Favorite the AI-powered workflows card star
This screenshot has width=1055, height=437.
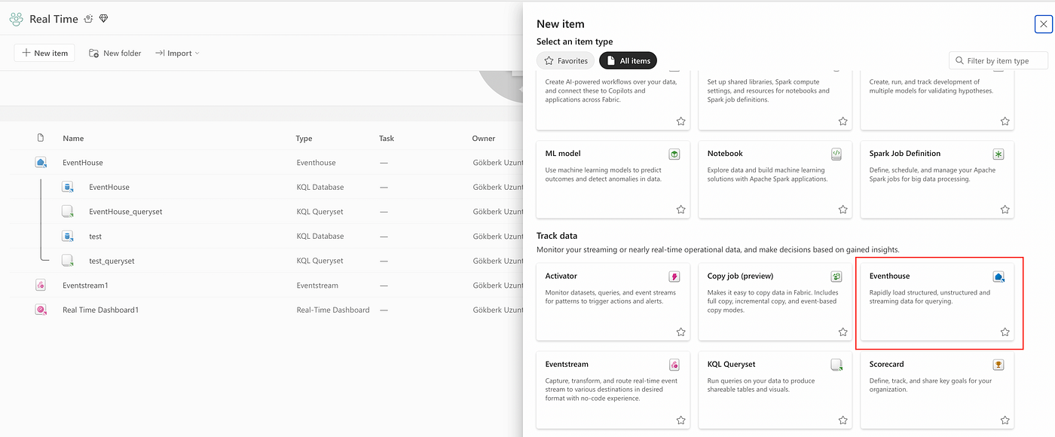coord(680,121)
